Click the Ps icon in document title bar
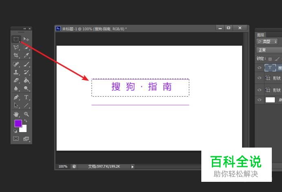Screen dimensions: 282x192 (x=58, y=29)
